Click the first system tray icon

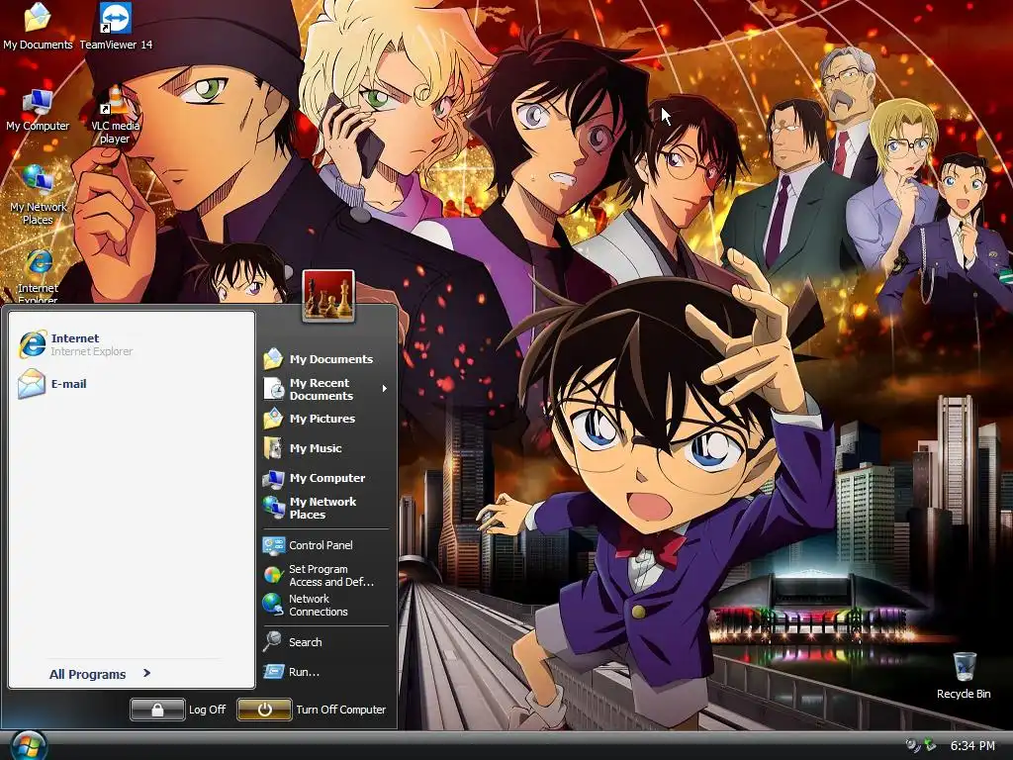pyautogui.click(x=913, y=745)
